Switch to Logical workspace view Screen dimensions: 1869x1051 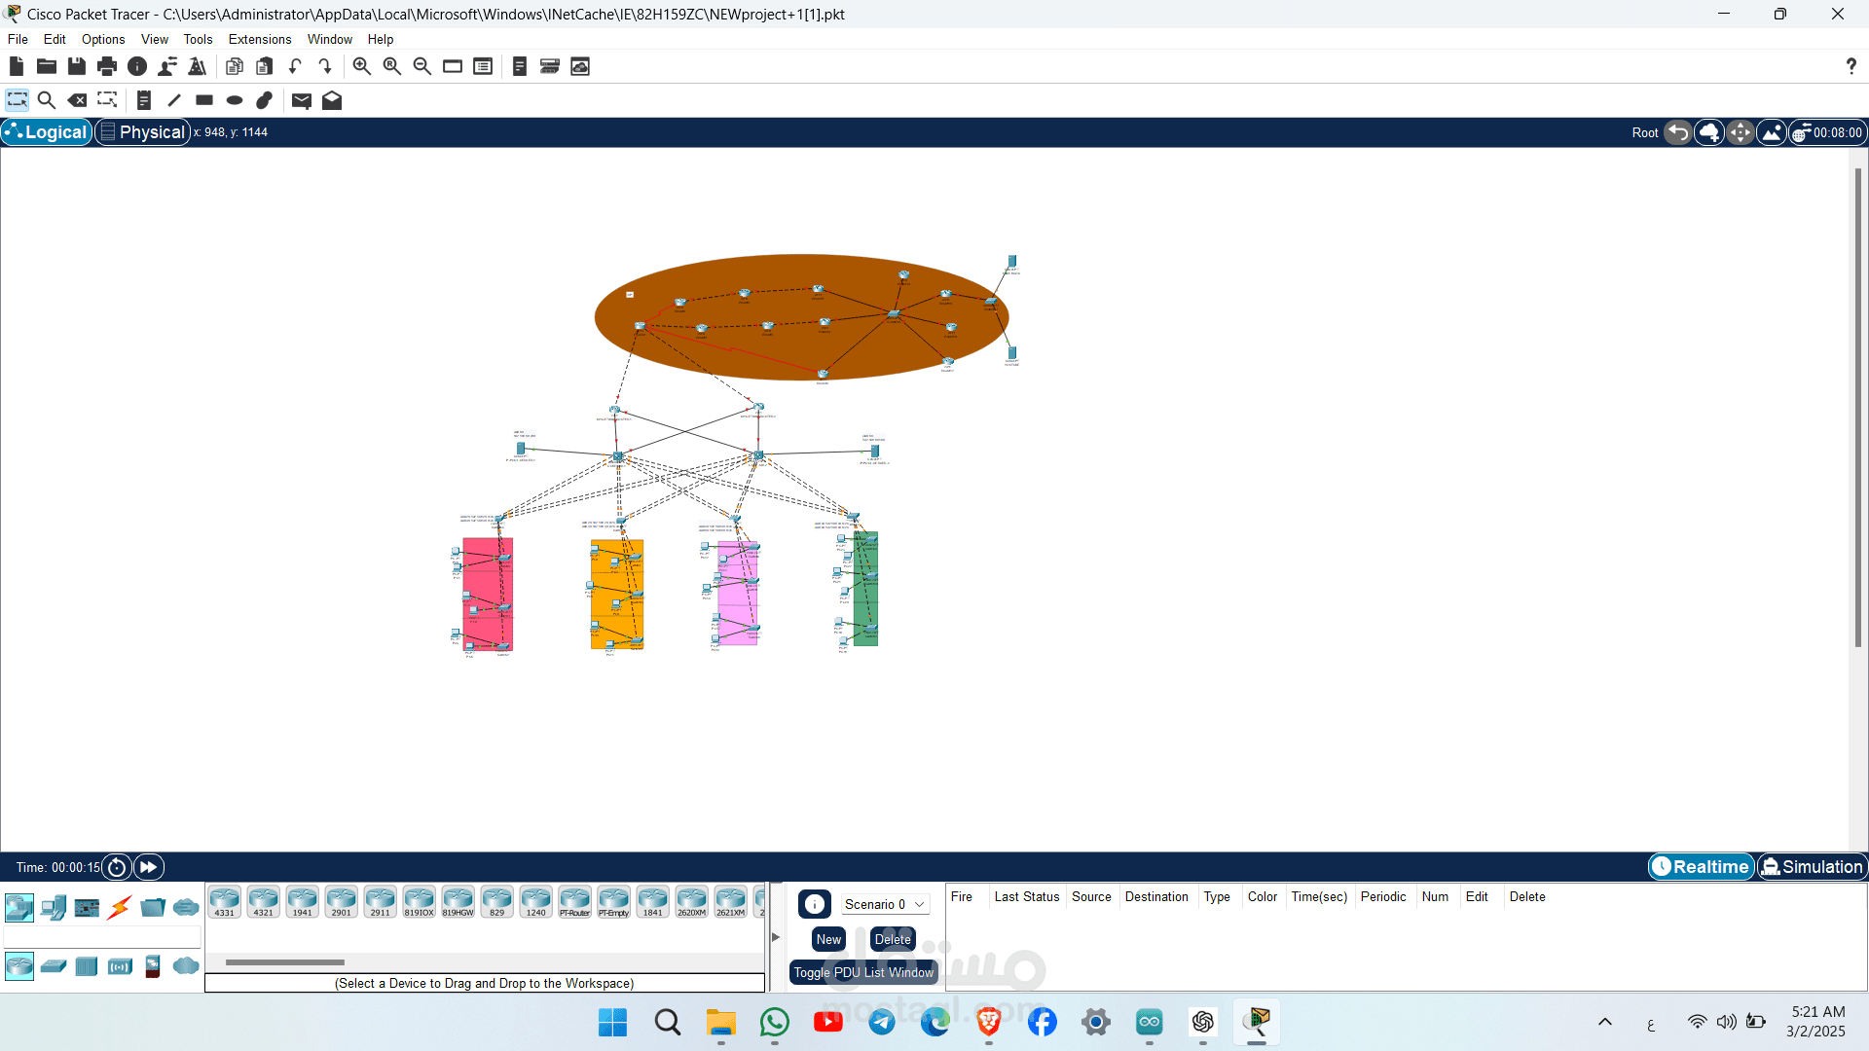coord(47,132)
